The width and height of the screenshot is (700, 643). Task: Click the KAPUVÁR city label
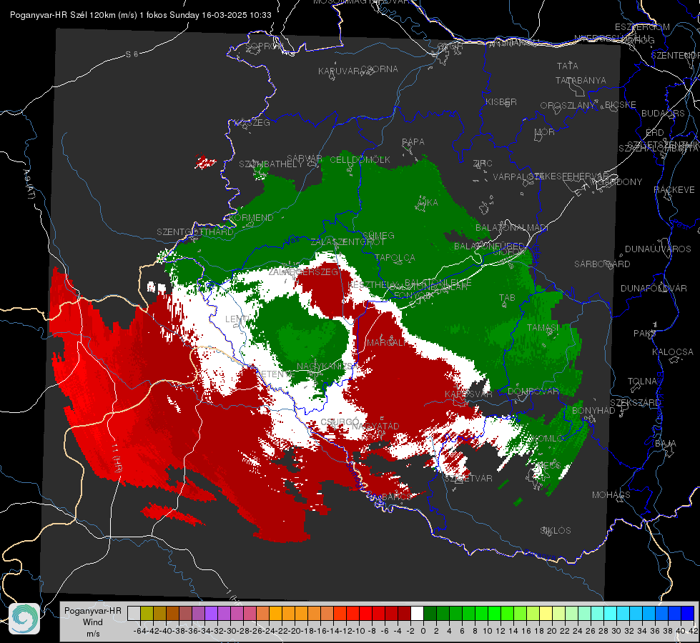pos(340,71)
